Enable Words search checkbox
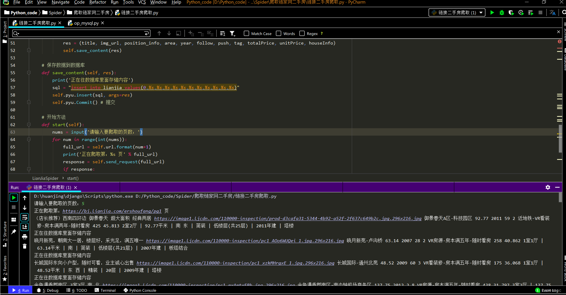Screen dimensions: 566x295 tap(278, 34)
